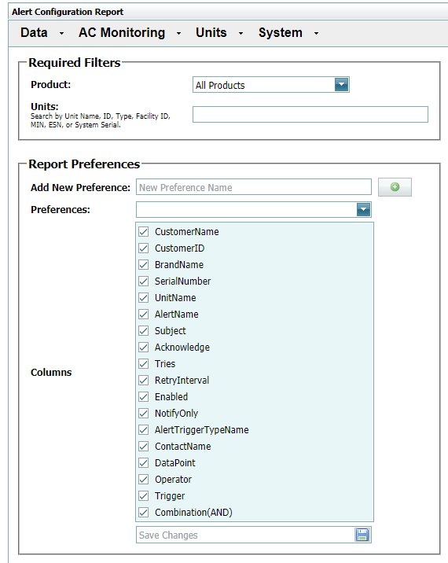Toggle the BrandName column checkbox
The height and width of the screenshot is (563, 448).
pos(144,265)
